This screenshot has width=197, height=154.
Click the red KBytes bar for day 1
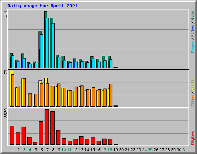coord(12,136)
